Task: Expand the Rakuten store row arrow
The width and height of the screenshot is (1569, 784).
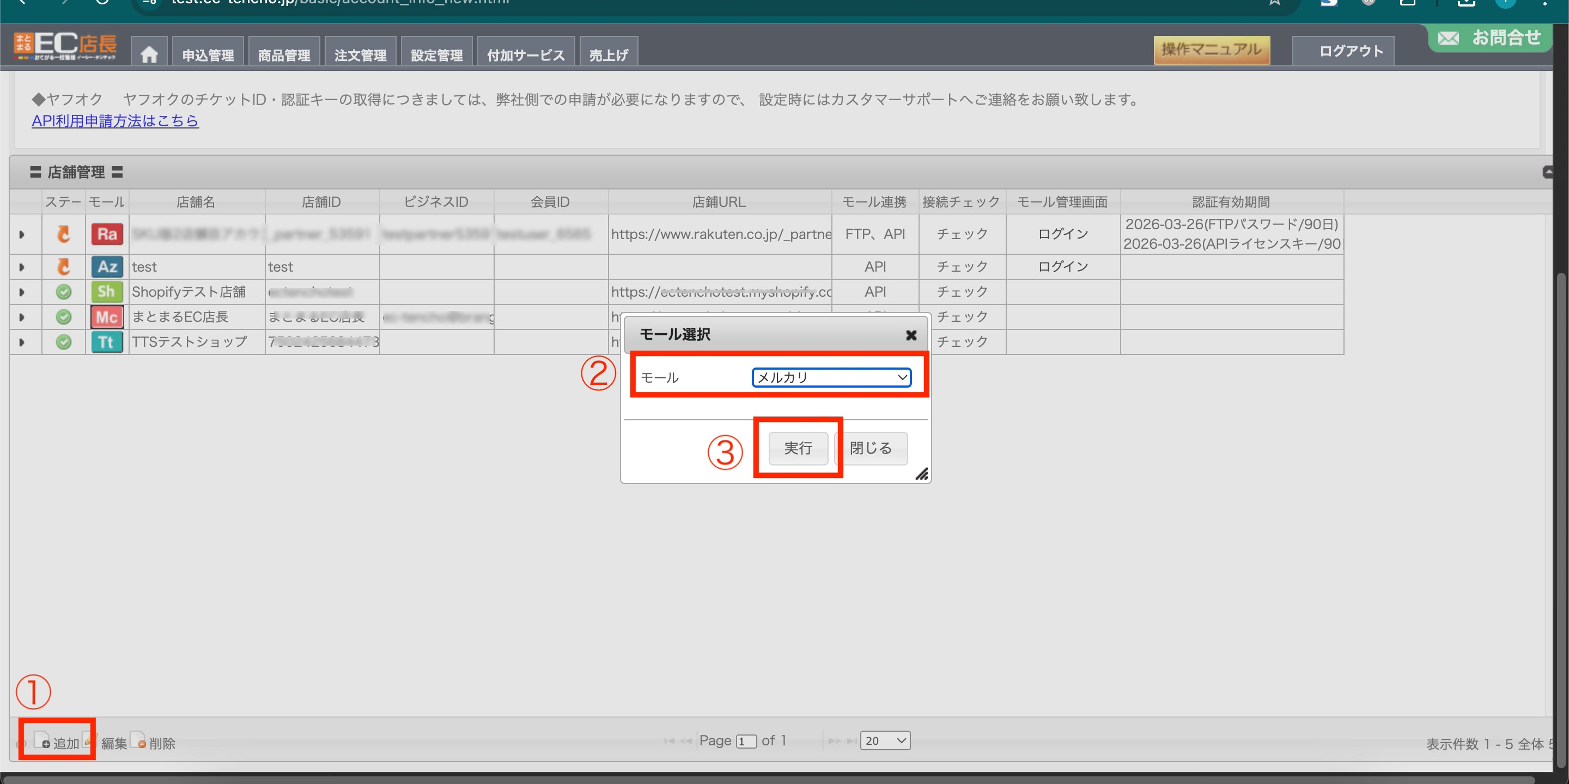Action: click(x=22, y=234)
